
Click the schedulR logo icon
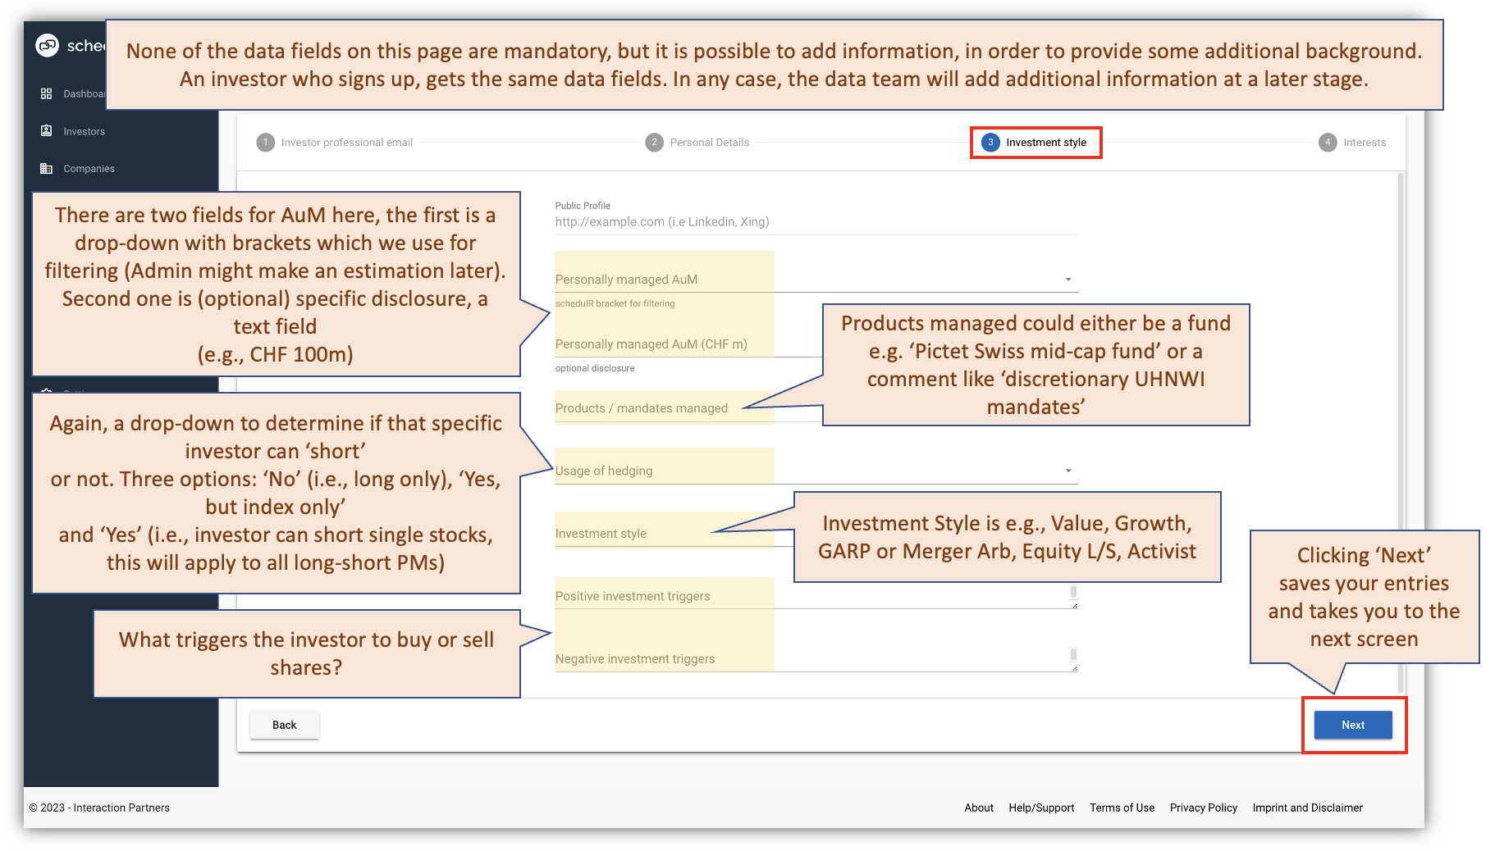45,45
